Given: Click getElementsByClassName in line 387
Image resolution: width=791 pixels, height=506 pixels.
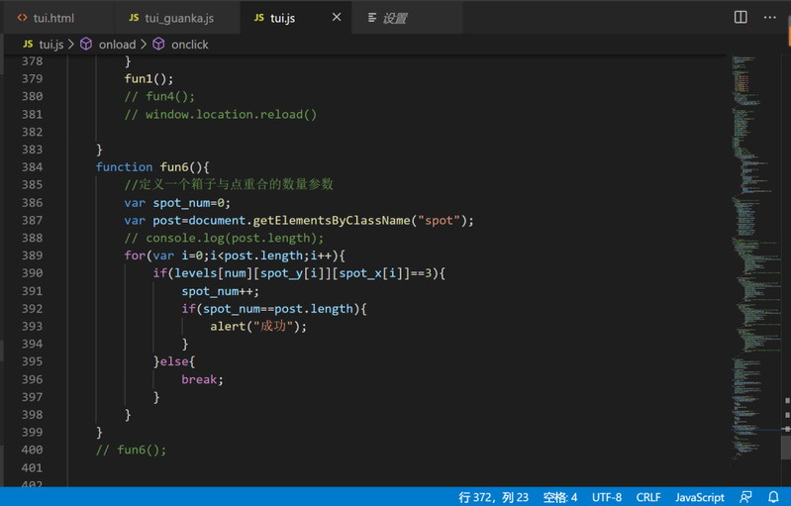Looking at the screenshot, I should [332, 221].
